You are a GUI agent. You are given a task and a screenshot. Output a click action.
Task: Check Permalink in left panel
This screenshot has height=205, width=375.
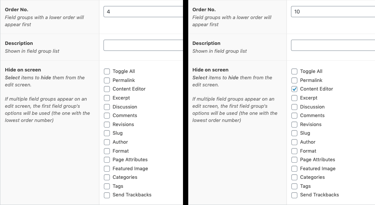[107, 80]
